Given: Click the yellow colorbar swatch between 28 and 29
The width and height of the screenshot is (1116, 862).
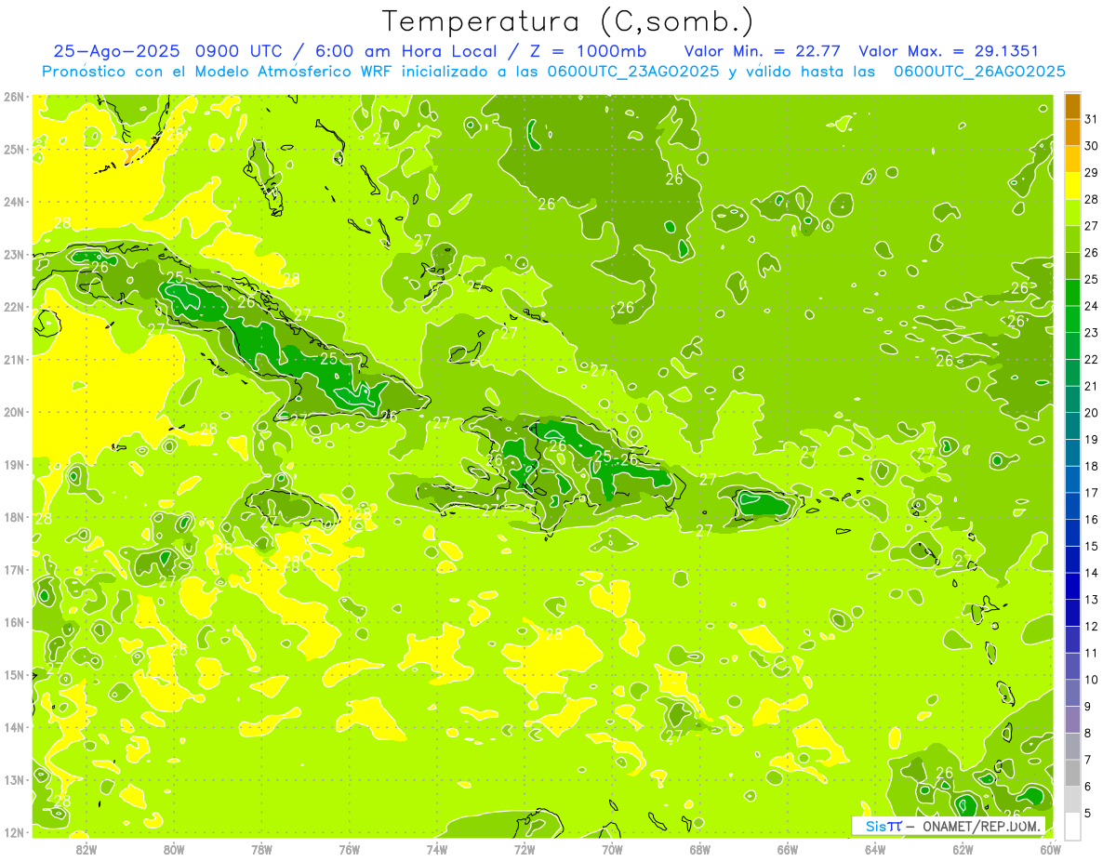Looking at the screenshot, I should (1072, 186).
